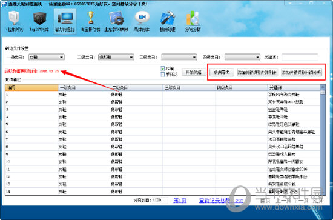This screenshot has width=333, height=220.
Task: Click the app icon in the title bar
Action: point(4,4)
